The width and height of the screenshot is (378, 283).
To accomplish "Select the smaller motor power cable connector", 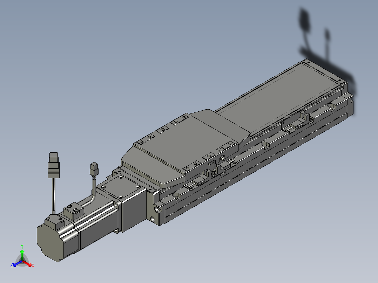I will coord(94,170).
